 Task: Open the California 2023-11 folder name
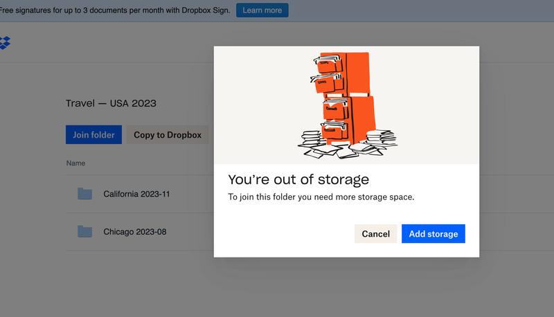pos(136,194)
